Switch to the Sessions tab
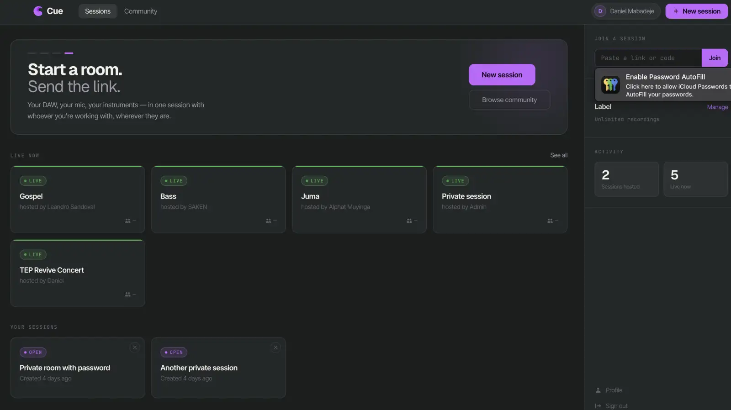Viewport: 731px width, 410px height. pyautogui.click(x=98, y=11)
